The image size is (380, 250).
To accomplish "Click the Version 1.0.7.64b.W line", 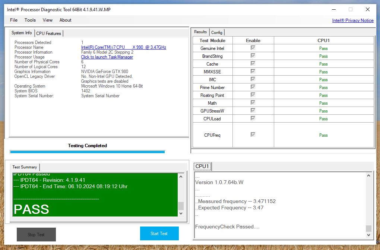I will 219,182.
